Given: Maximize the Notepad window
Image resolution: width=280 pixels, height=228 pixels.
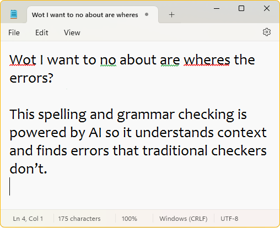Looking at the screenshot, I should (x=241, y=8).
